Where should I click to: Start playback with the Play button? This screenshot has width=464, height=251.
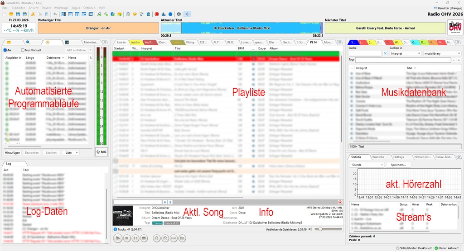coord(118,238)
